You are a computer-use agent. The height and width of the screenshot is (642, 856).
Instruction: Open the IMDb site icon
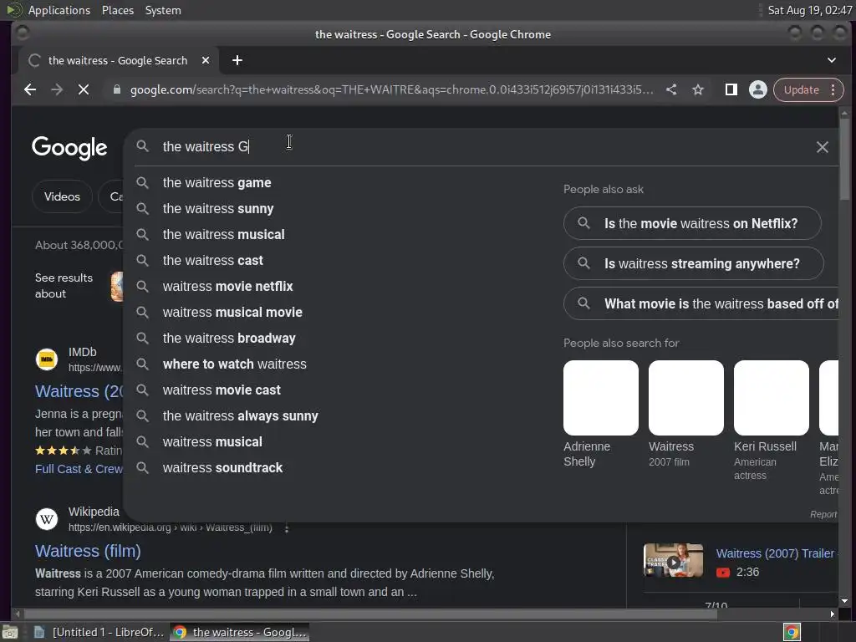[x=47, y=359]
